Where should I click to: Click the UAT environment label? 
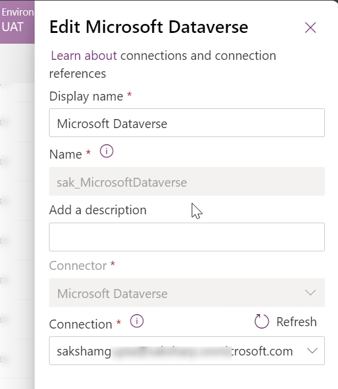(13, 27)
